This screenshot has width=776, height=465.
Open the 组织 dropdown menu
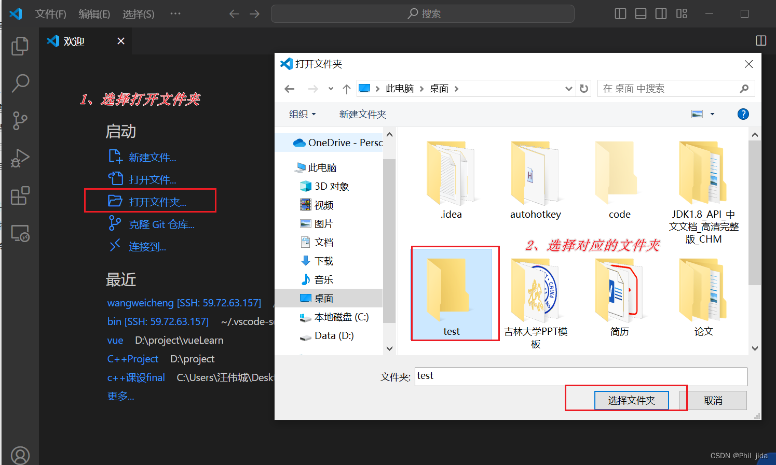[x=302, y=114]
